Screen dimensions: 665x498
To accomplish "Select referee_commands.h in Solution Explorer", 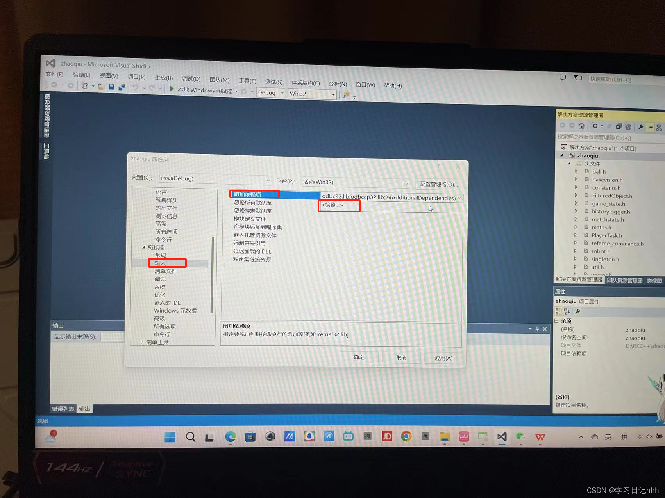I will pos(617,244).
